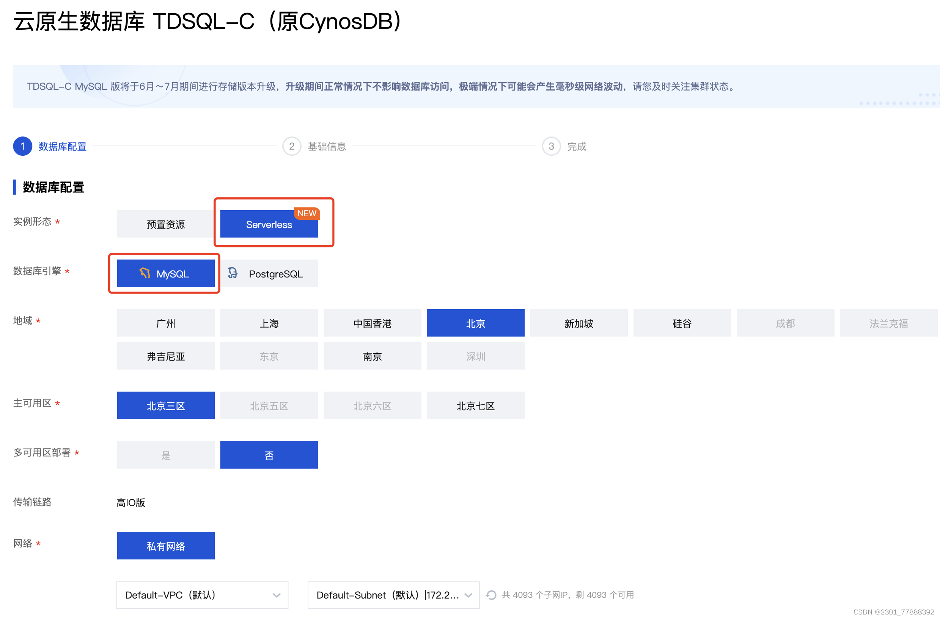Select the 南京 region

(373, 356)
